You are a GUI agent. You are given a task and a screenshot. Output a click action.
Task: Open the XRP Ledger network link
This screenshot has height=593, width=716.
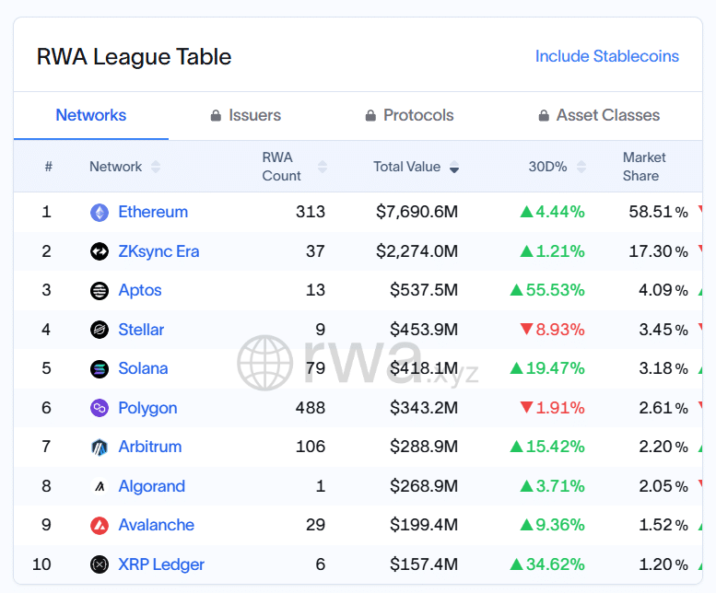(x=161, y=564)
